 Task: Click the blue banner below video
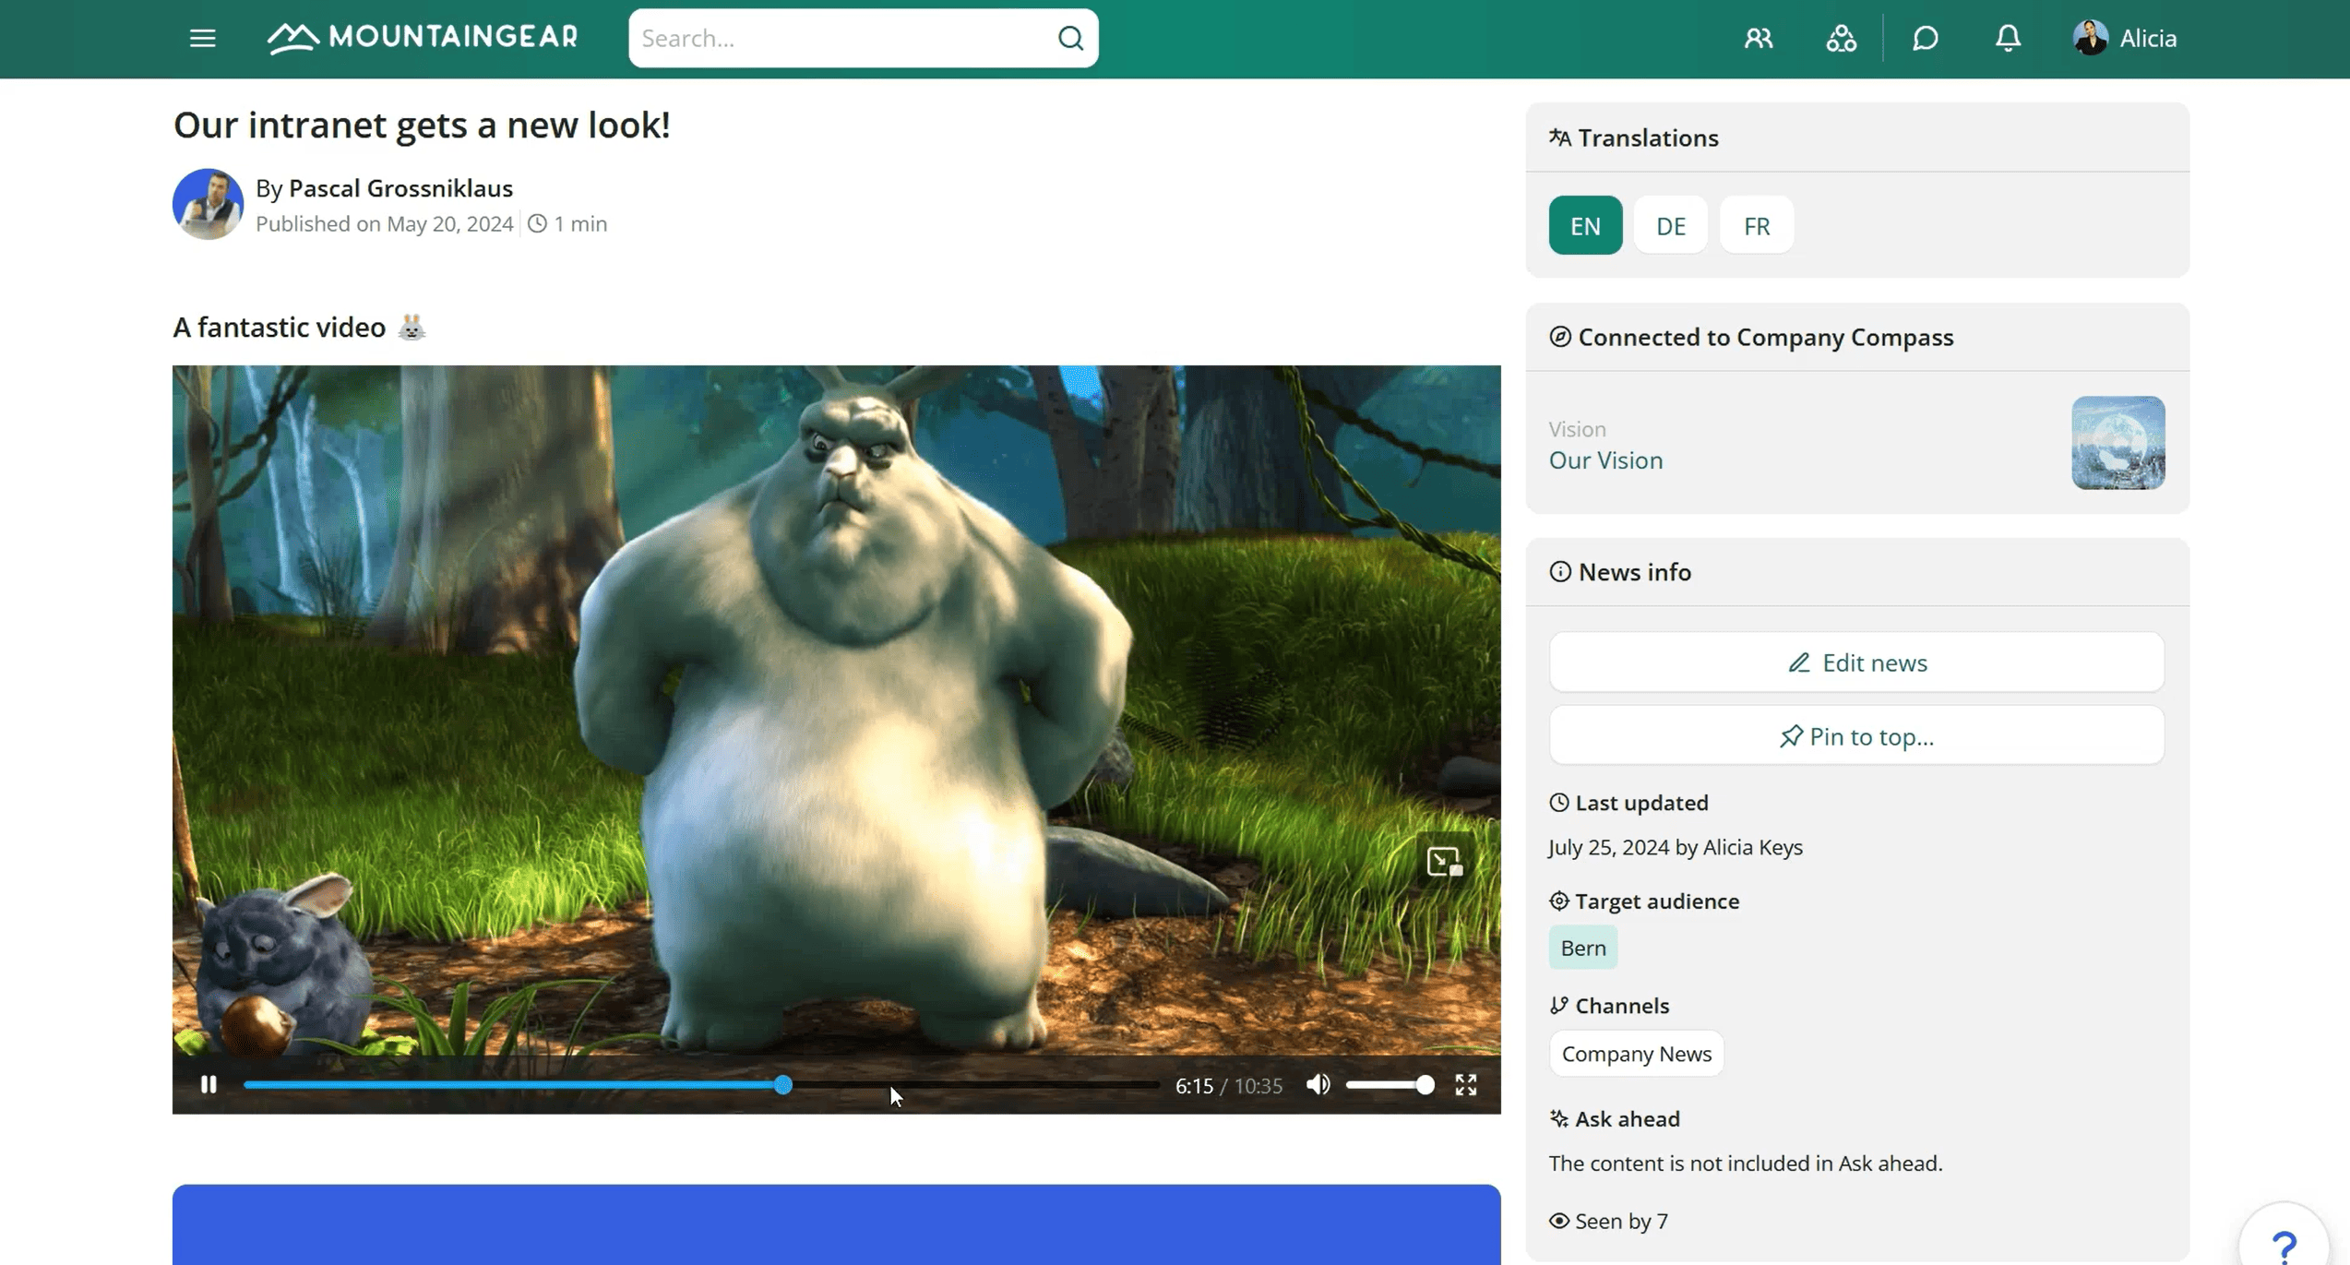(x=836, y=1224)
